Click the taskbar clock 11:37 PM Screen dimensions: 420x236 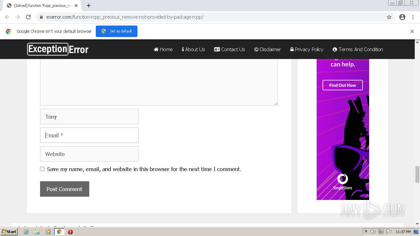tap(403, 232)
